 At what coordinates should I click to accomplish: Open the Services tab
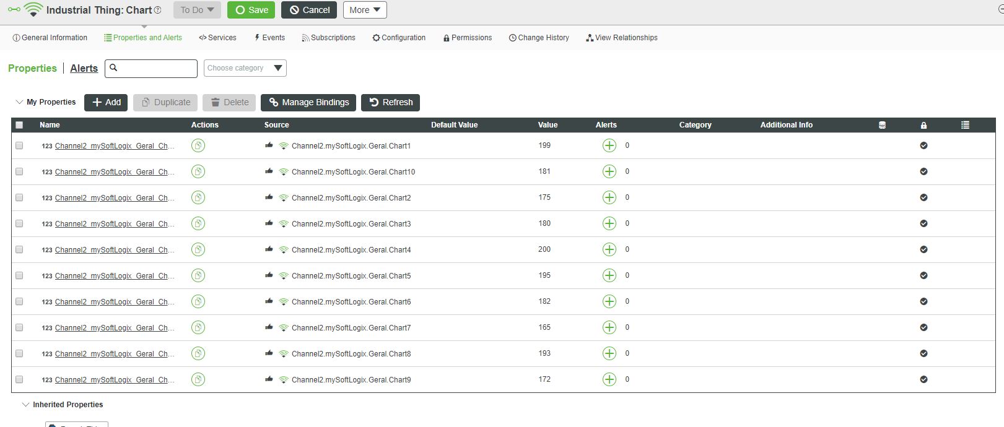[x=217, y=38]
